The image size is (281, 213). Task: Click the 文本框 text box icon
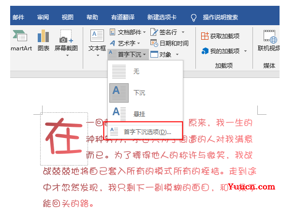point(97,35)
